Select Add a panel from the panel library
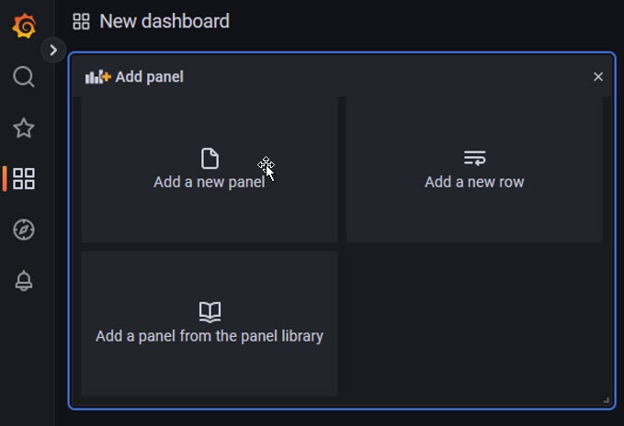The image size is (624, 426). pos(210,336)
